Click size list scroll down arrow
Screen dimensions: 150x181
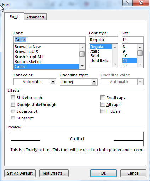(x=140, y=64)
